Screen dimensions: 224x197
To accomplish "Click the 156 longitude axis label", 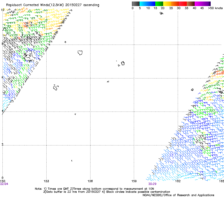I will click(x=90, y=181).
